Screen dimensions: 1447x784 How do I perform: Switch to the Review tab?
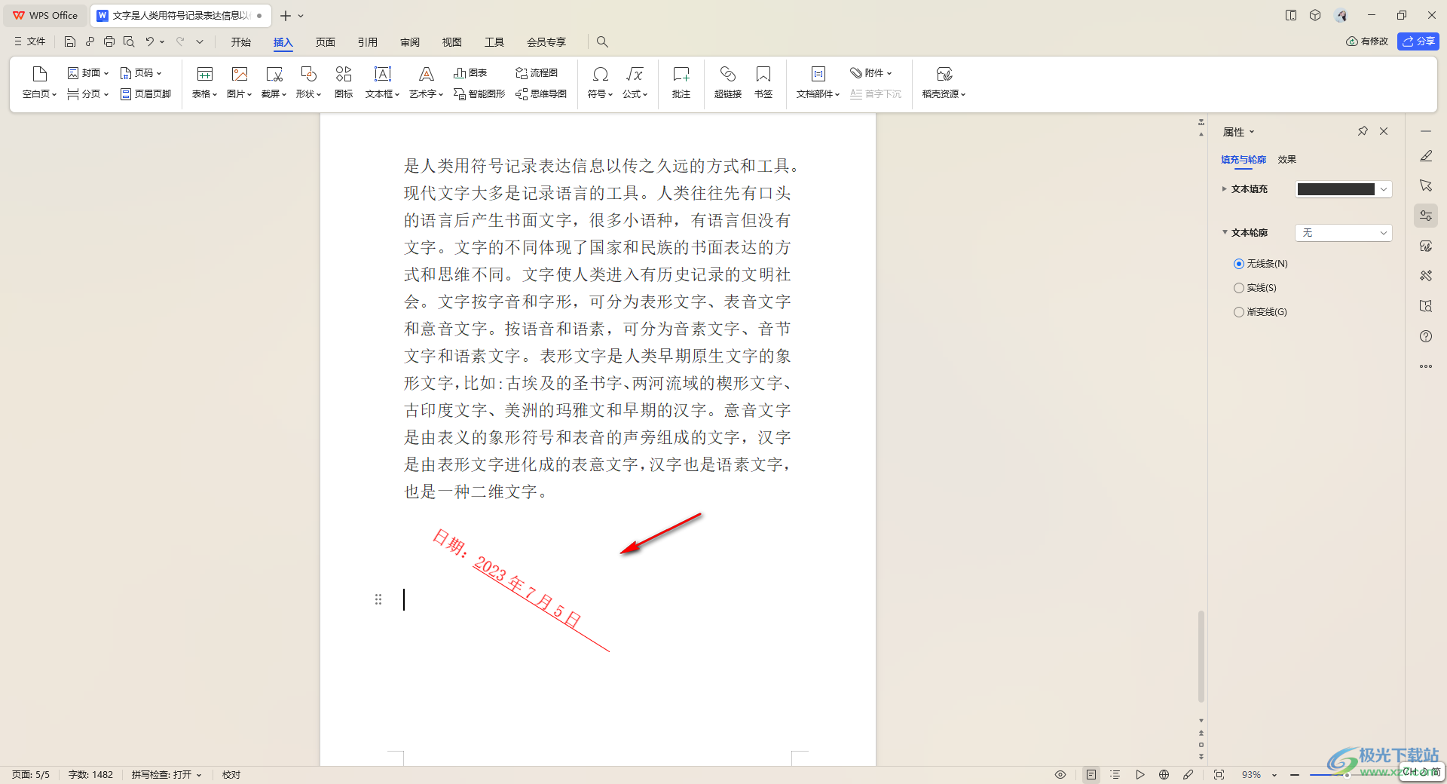pos(410,42)
